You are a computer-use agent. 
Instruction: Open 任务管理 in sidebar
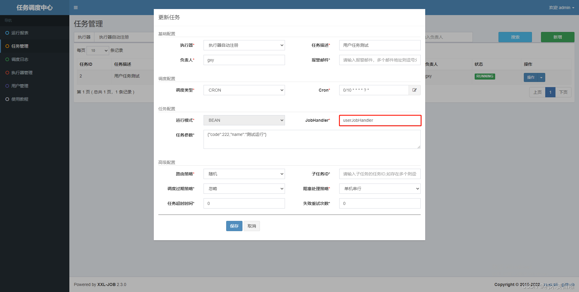[35, 46]
